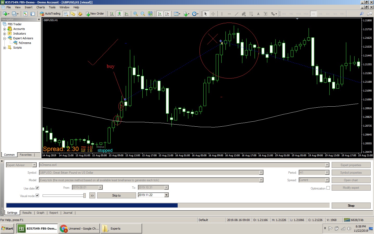This screenshot has height=234, width=374.
Task: Stop the strategy test
Action: point(351,206)
